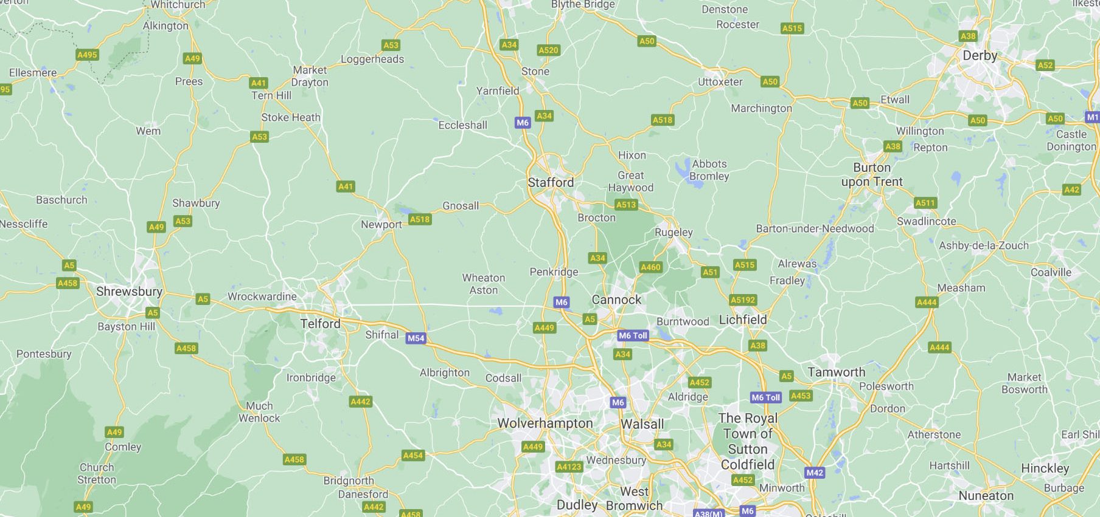
Task: Click the A460 road marker near Cannock
Action: click(x=650, y=267)
